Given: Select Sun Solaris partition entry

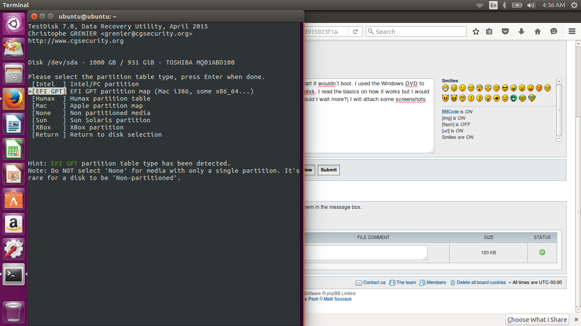Looking at the screenshot, I should point(91,120).
